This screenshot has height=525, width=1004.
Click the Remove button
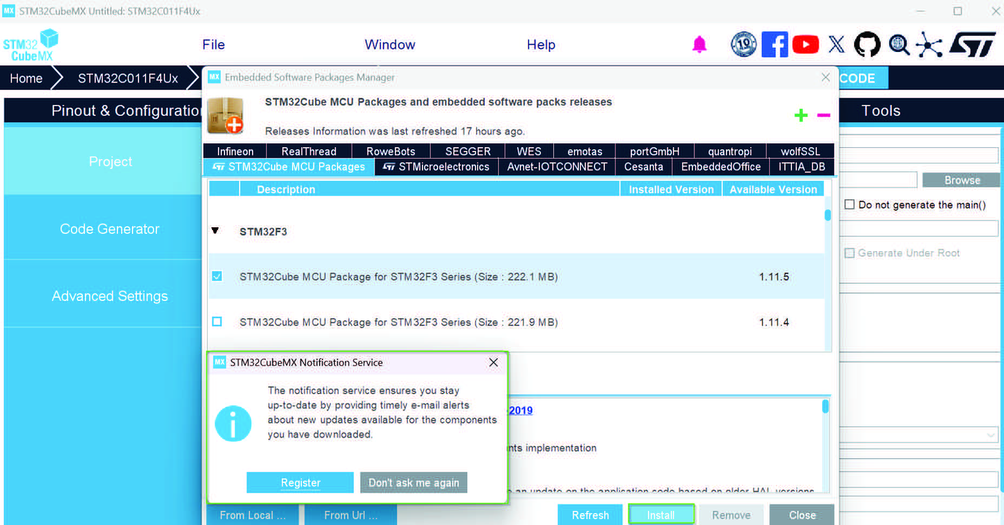point(731,515)
